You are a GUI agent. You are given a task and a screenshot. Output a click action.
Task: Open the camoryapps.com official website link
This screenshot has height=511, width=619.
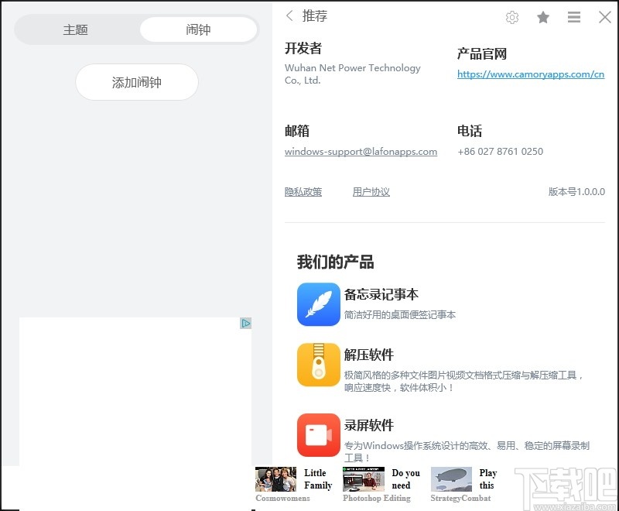530,74
